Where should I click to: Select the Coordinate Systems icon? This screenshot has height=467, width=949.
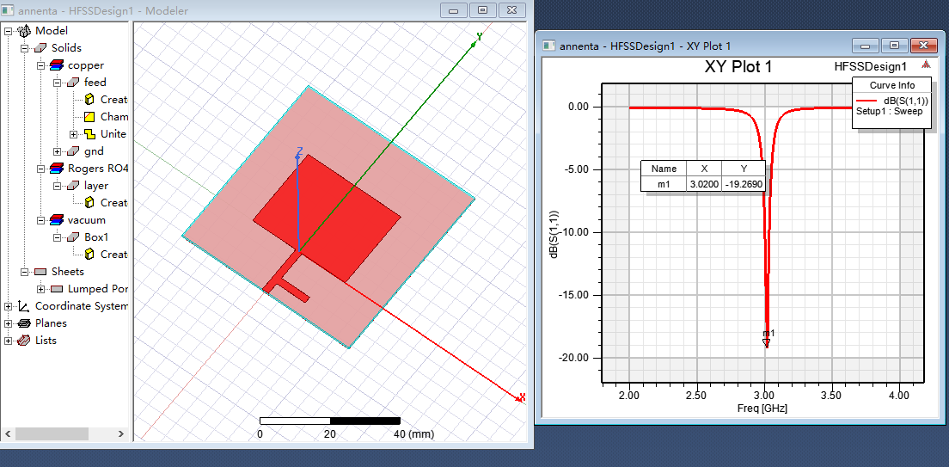click(x=24, y=306)
